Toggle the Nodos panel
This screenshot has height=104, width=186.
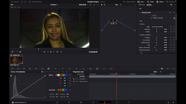pos(151,2)
